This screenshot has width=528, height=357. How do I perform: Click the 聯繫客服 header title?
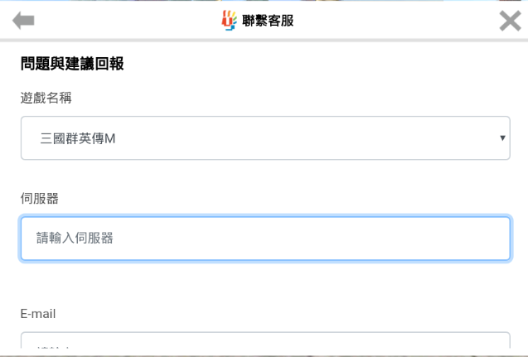coord(268,21)
